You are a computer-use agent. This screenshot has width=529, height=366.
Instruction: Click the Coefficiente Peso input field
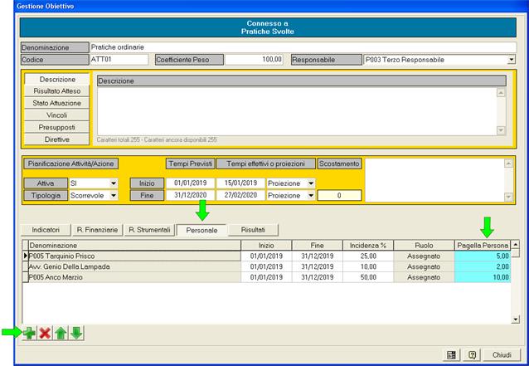(x=255, y=60)
